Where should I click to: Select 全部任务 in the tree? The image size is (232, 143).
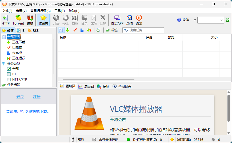coord(14,37)
